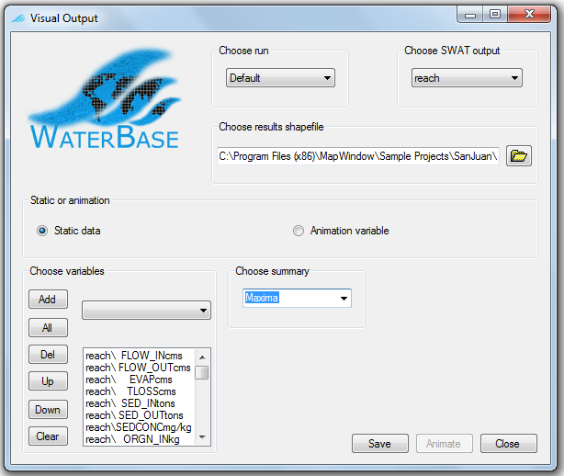Viewport: 564px width, 476px height.
Task: Click the Add variable button
Action: click(48, 299)
